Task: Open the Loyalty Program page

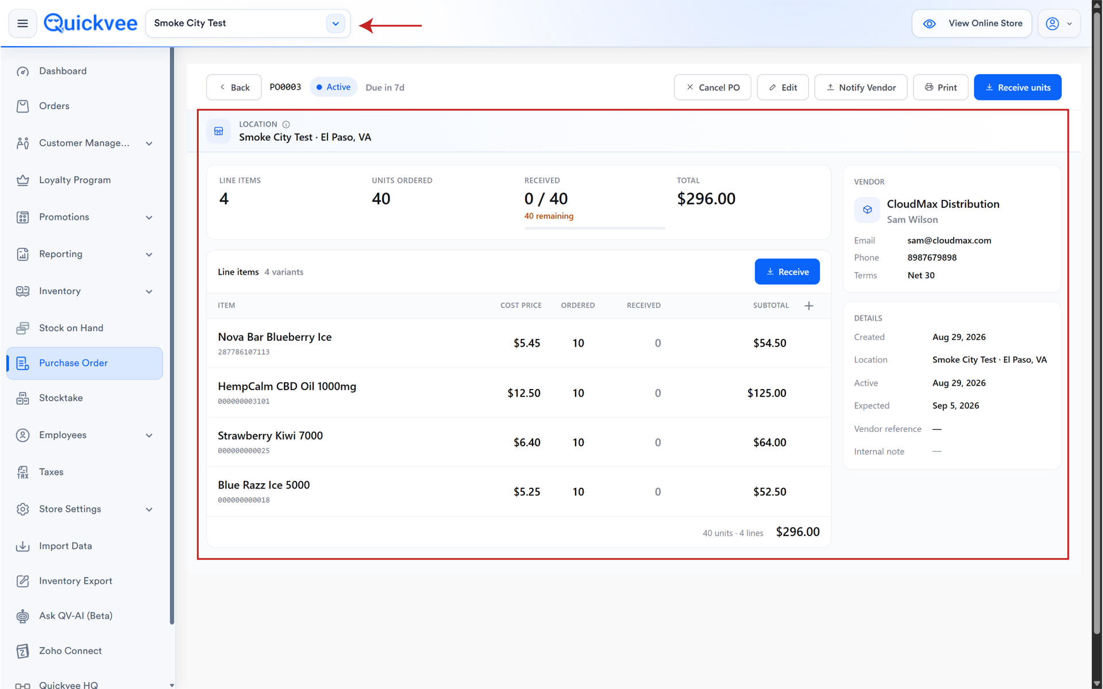Action: click(x=75, y=180)
